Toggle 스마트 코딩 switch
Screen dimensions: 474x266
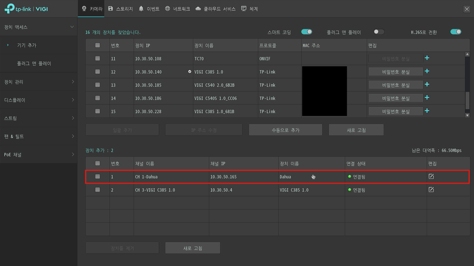pos(306,32)
